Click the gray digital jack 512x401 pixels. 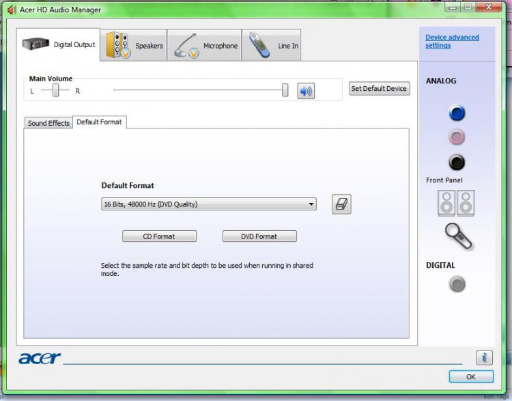457,284
